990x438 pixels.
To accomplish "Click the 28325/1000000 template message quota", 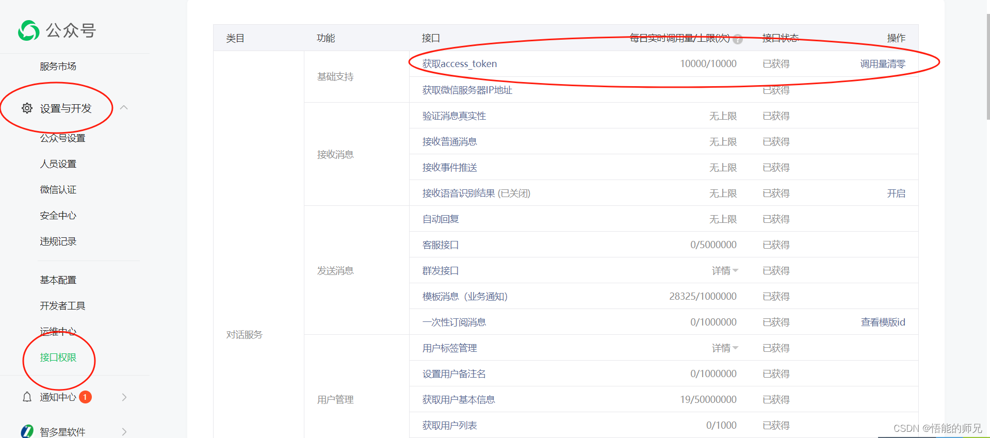I will pyautogui.click(x=703, y=296).
